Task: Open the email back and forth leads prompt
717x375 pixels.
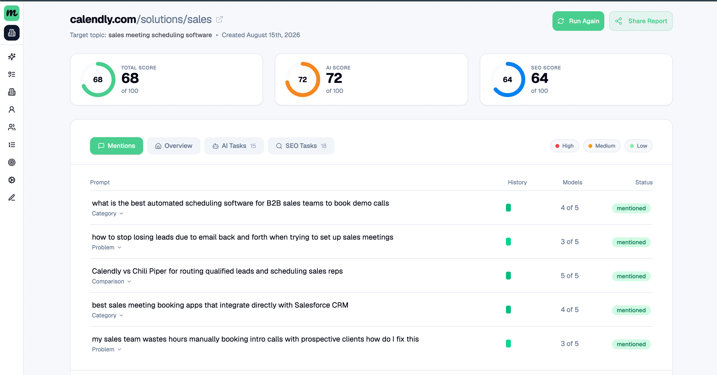Action: click(243, 237)
